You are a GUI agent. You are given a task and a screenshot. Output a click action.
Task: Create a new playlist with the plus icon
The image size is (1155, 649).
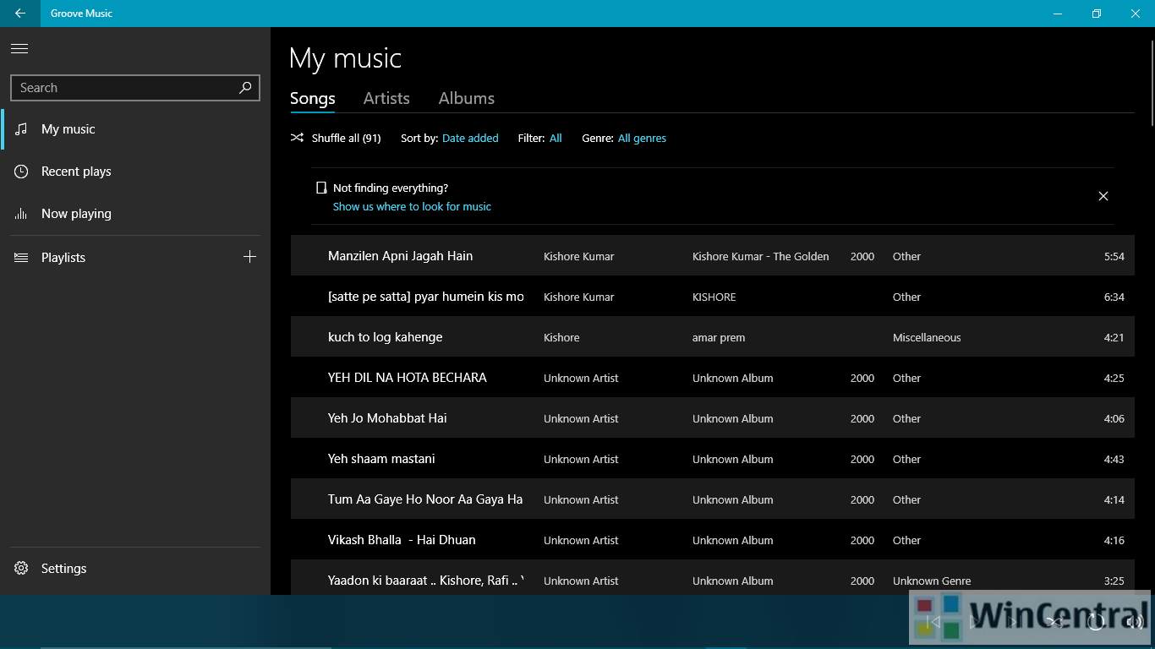pos(249,257)
